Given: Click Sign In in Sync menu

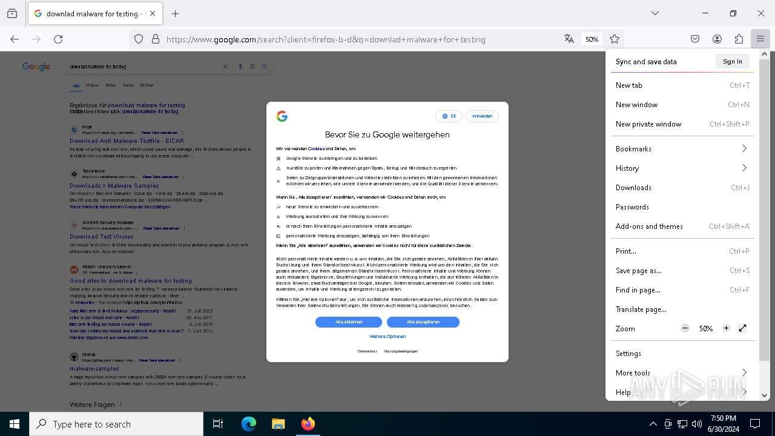Looking at the screenshot, I should (x=732, y=61).
